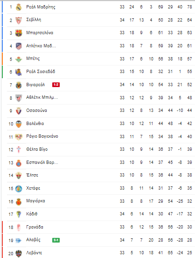Click the Getafe blue crest icon
Image resolution: width=195 pixels, height=258 pixels.
pyautogui.click(x=19, y=189)
